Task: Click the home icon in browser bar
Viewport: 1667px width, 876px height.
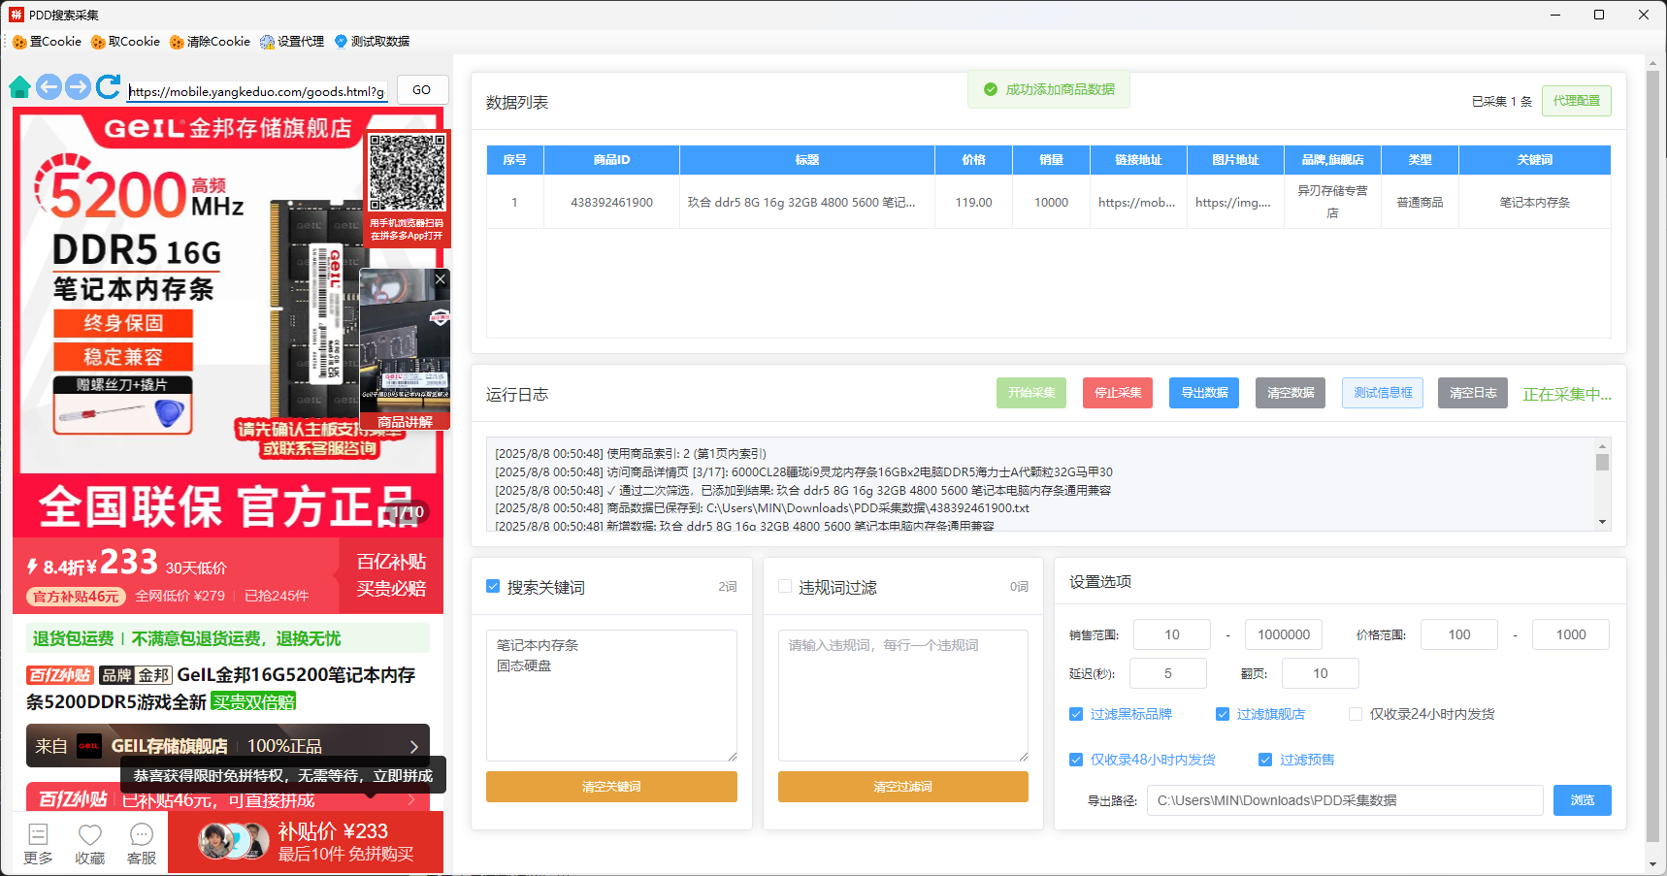Action: click(x=19, y=88)
